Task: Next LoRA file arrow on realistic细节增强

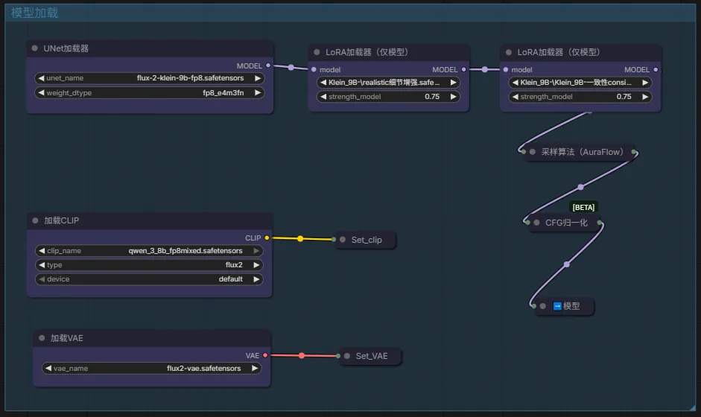Action: (x=454, y=82)
